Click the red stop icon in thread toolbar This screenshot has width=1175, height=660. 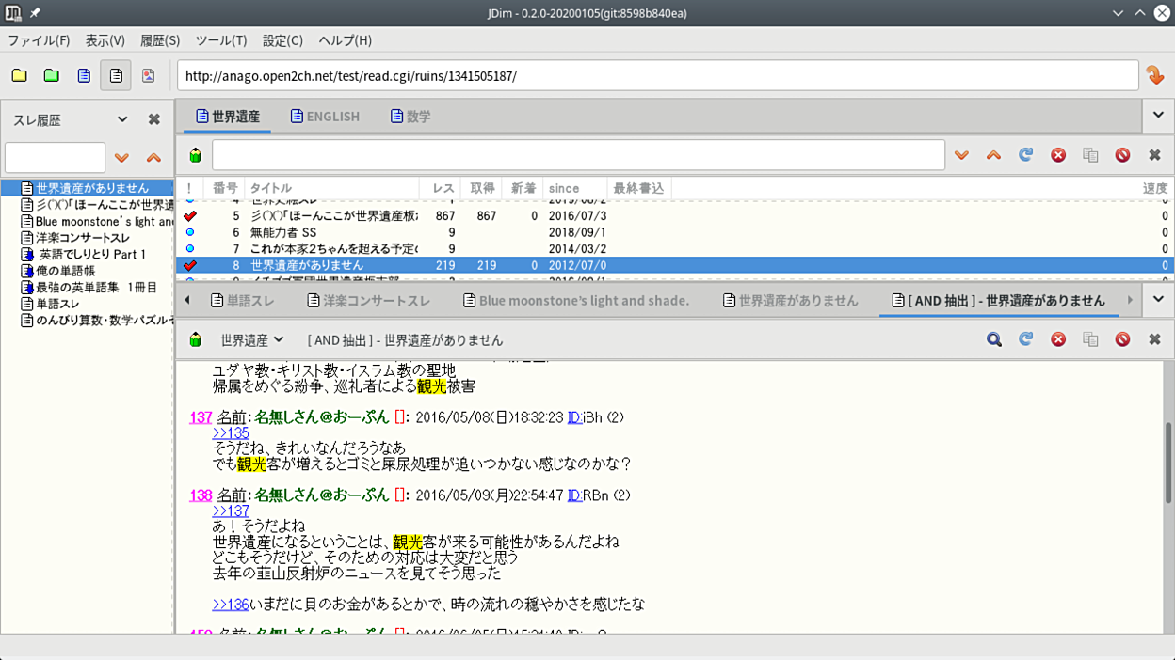point(1057,339)
